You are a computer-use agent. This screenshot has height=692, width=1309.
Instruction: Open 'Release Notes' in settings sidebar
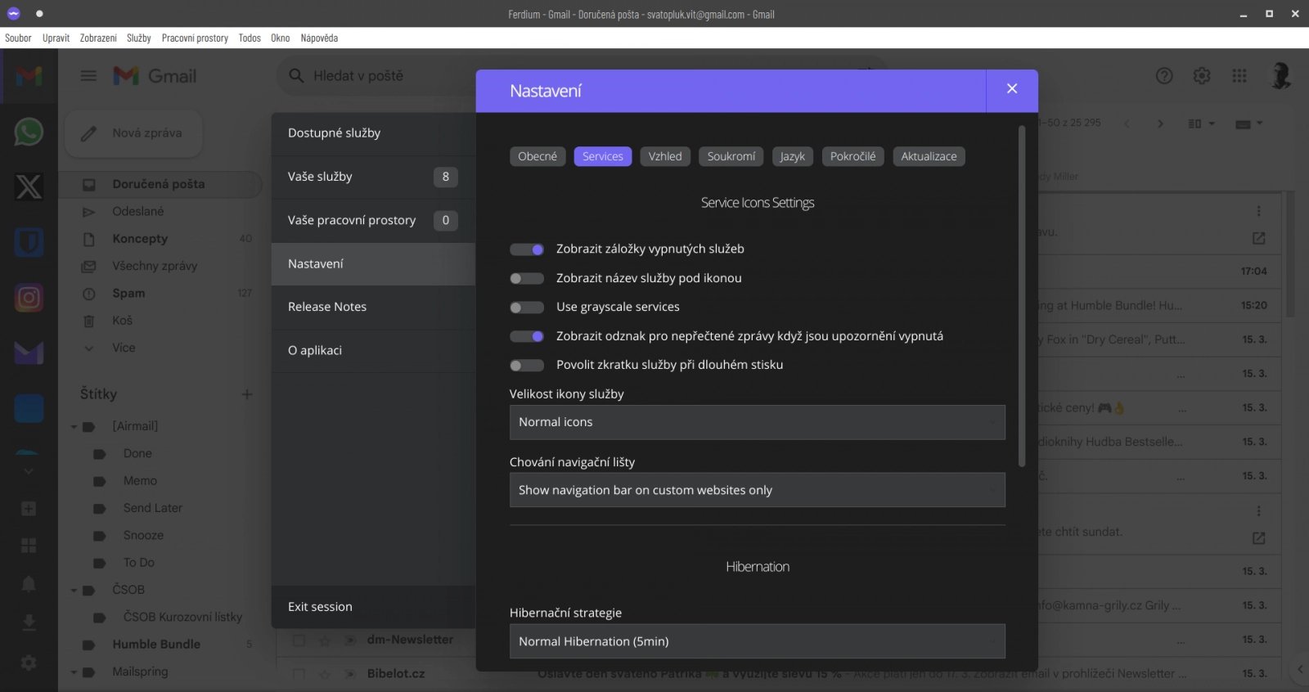(327, 307)
